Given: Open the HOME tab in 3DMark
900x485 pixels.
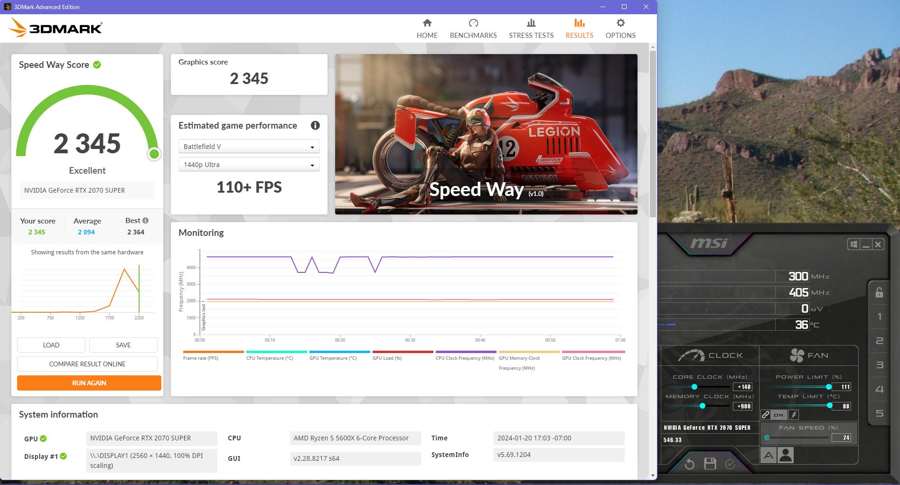Looking at the screenshot, I should [427, 28].
